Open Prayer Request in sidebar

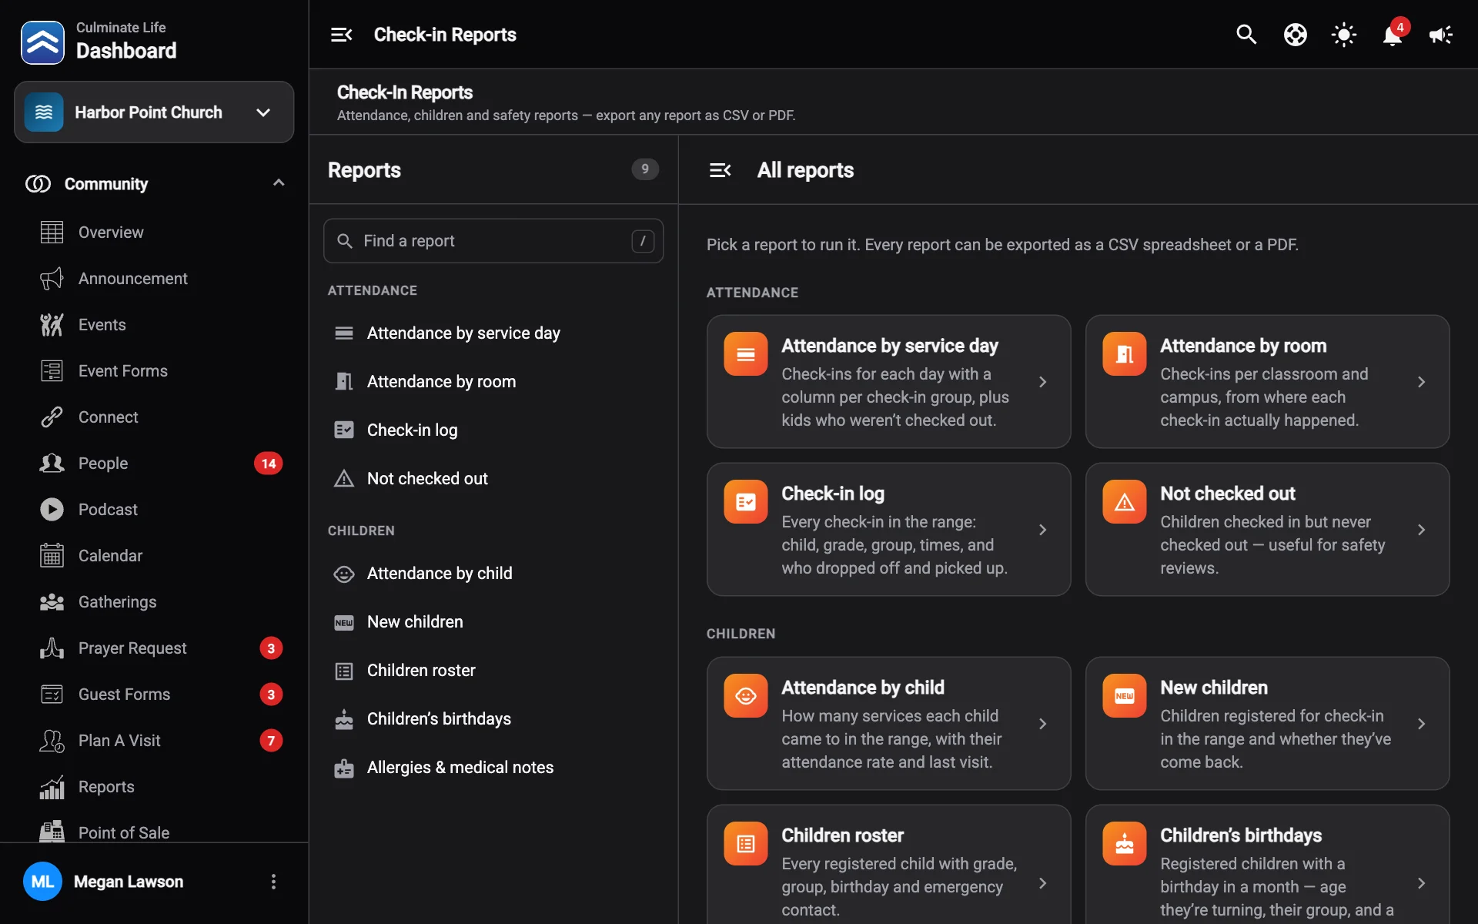(154, 648)
